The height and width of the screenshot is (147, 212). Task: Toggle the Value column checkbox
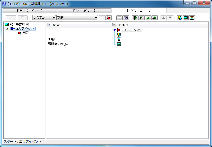[x=49, y=25]
